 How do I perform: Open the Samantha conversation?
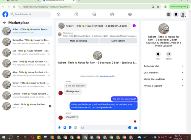pyautogui.click(x=27, y=42)
